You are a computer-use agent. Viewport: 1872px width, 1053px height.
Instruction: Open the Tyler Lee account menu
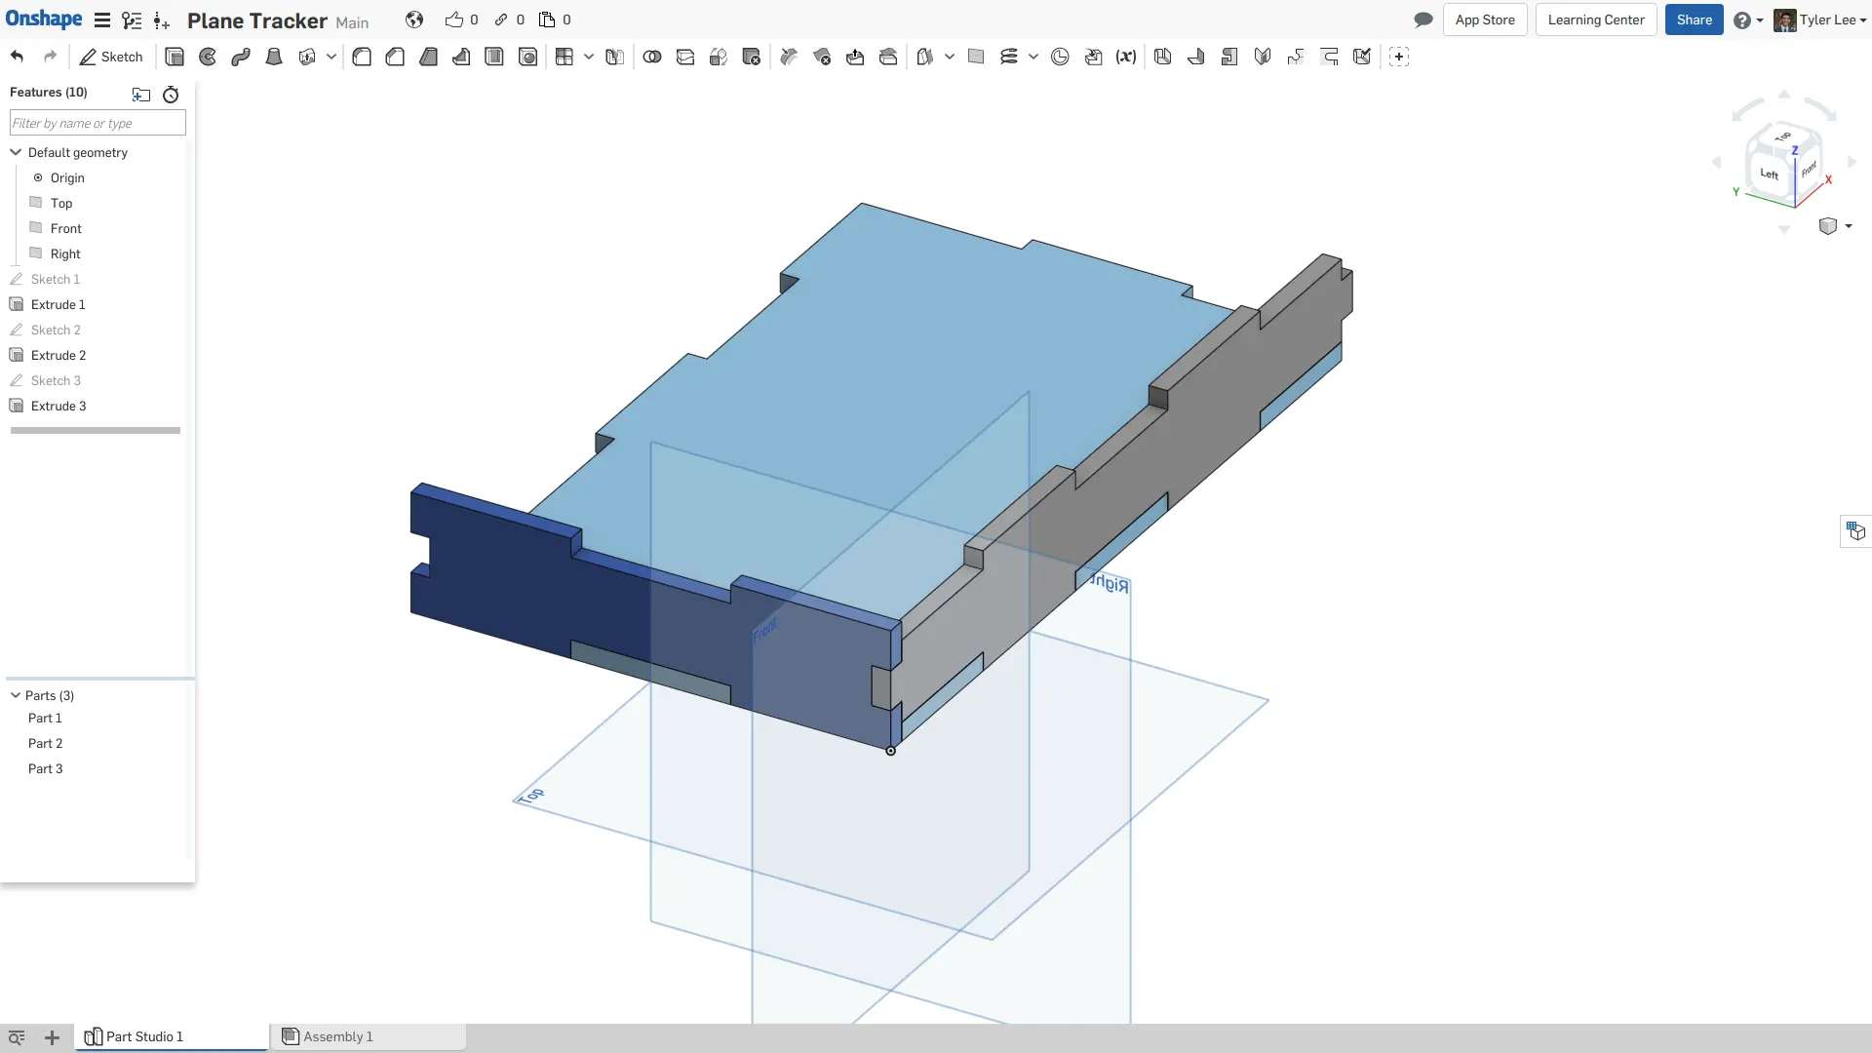[x=1827, y=19]
